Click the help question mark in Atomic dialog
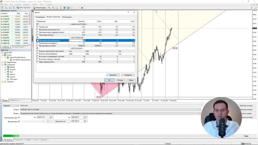Image resolution: width=258 pixels, height=145 pixels. pos(128,12)
